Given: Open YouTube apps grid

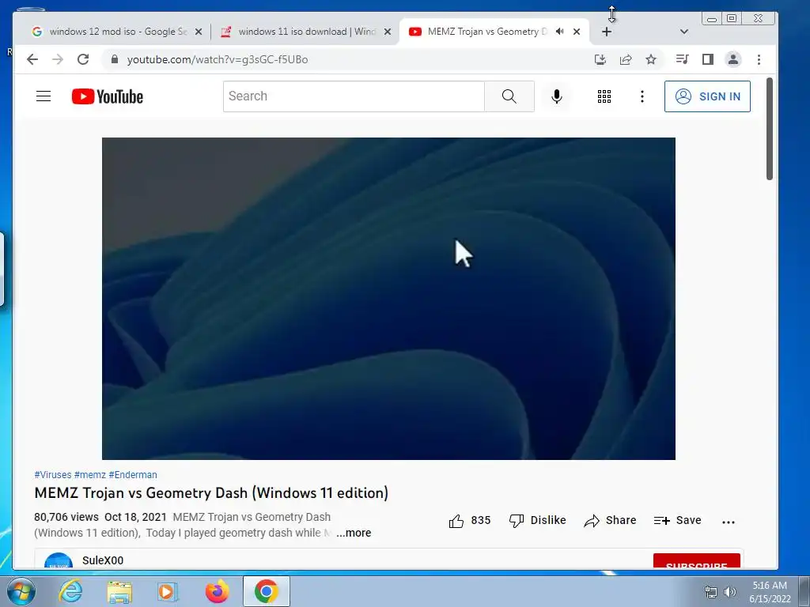Looking at the screenshot, I should click(x=604, y=96).
